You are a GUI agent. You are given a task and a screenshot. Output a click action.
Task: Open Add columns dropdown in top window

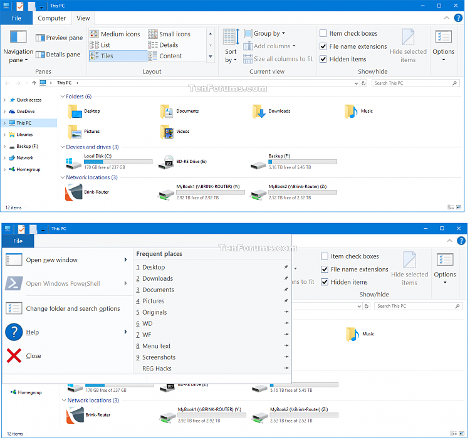[x=269, y=46]
